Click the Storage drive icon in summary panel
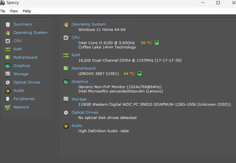 [66, 99]
